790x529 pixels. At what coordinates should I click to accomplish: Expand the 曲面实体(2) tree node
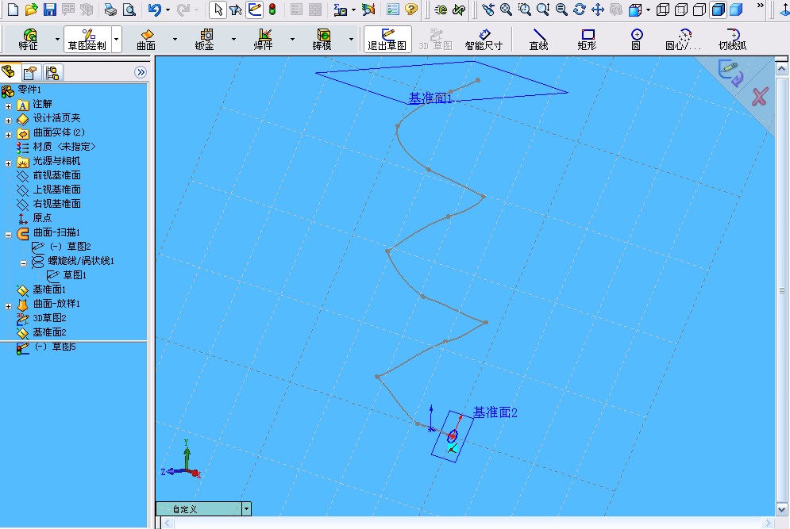click(x=8, y=135)
